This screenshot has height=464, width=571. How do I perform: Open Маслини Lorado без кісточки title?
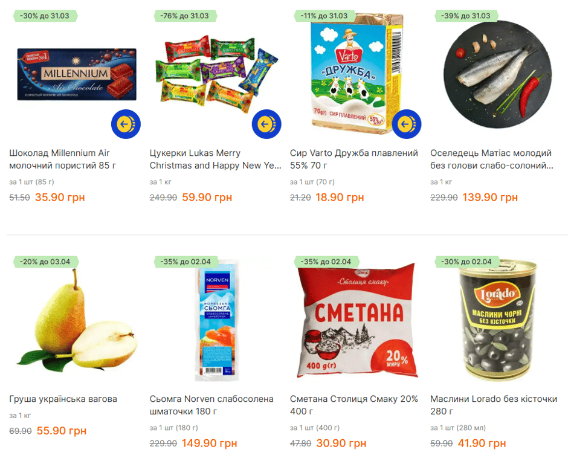click(494, 405)
